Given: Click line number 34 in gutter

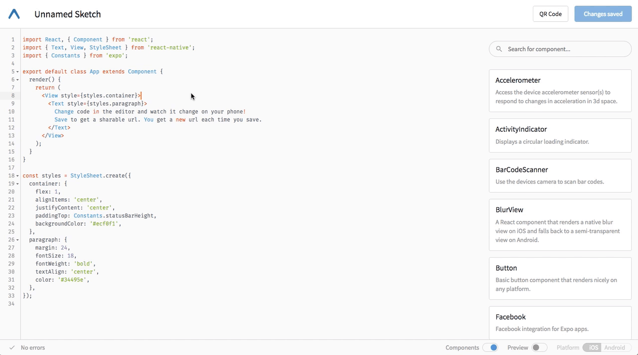Looking at the screenshot, I should pyautogui.click(x=11, y=304).
